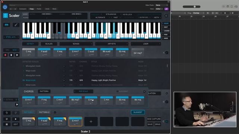The width and height of the screenshot is (239, 134).
Task: Toggle STRUMMING performance option
Action: pos(111,14)
